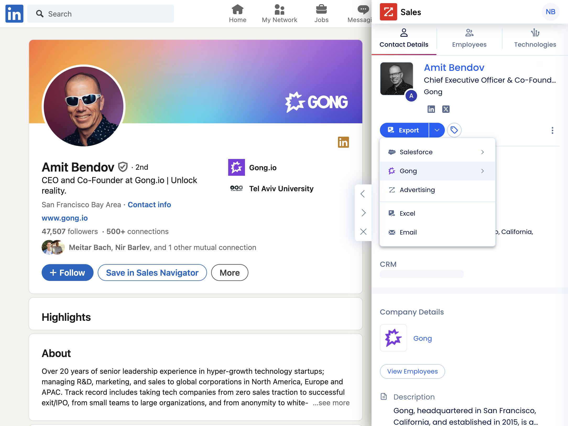The width and height of the screenshot is (568, 426).
Task: Choose Email in the export menu
Action: tap(408, 232)
